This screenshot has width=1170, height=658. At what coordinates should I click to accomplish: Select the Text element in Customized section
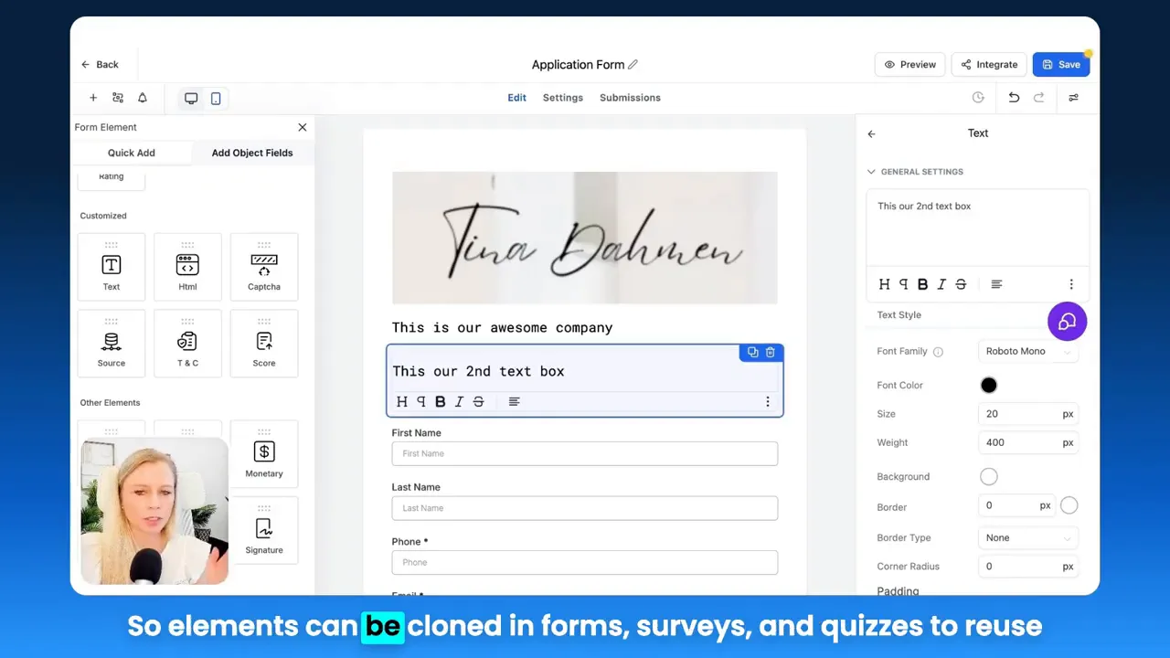coord(111,266)
